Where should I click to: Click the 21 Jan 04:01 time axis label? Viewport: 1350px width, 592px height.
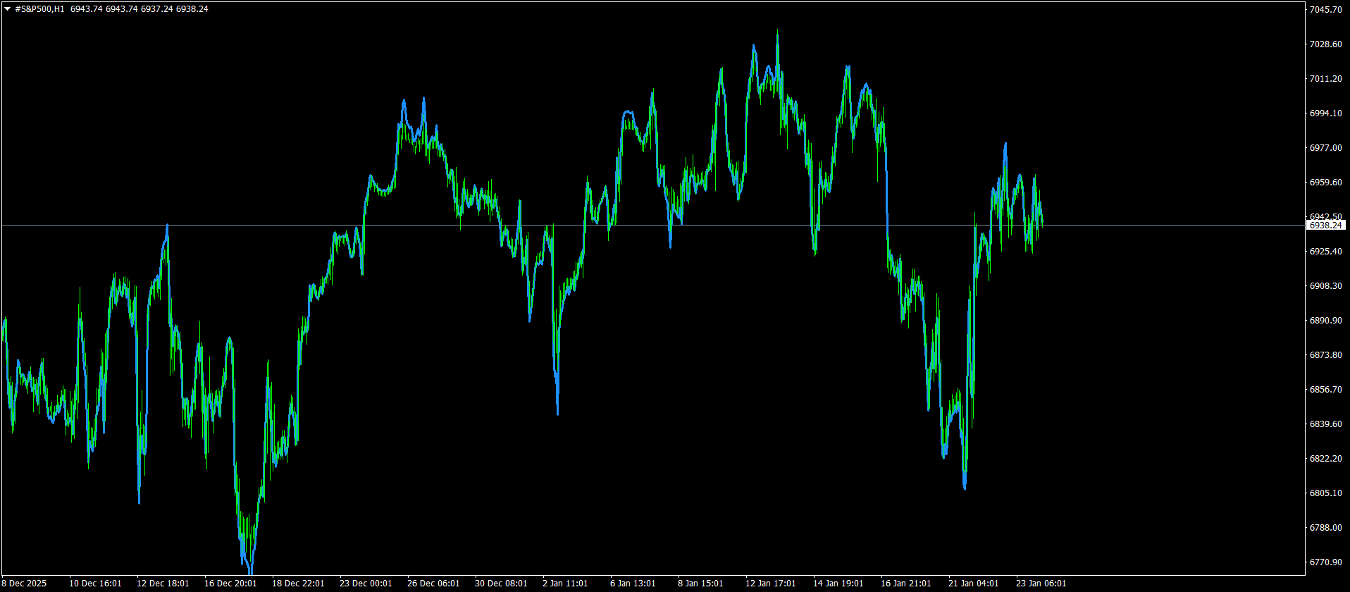pyautogui.click(x=974, y=584)
